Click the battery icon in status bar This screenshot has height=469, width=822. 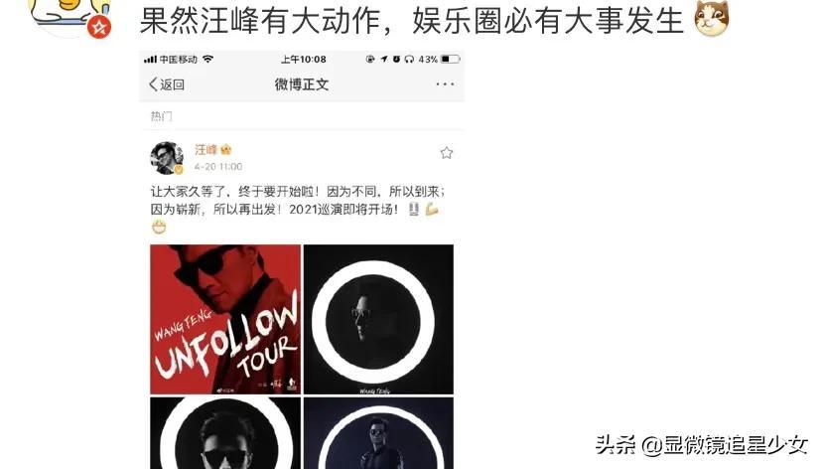coord(451,60)
